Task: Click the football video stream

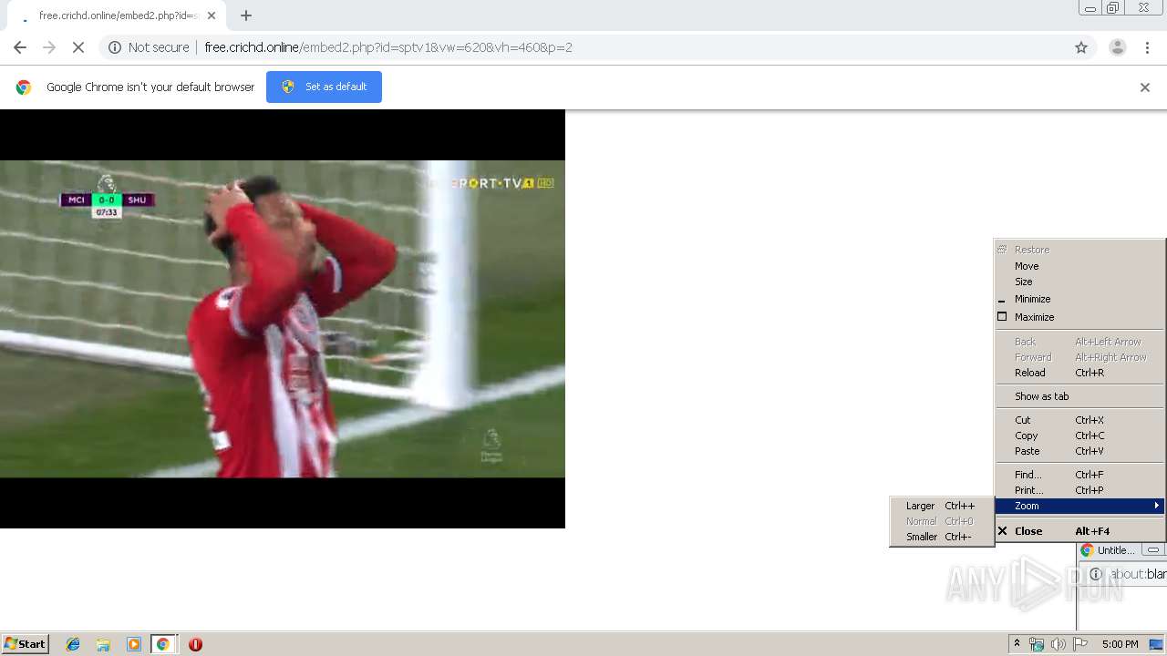Action: (283, 319)
